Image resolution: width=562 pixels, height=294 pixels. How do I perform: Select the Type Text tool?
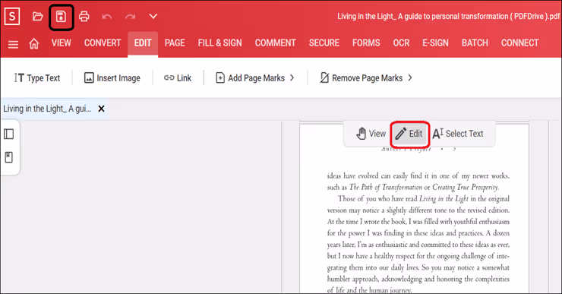(x=37, y=77)
